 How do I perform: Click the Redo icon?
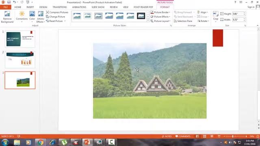(22, 2)
